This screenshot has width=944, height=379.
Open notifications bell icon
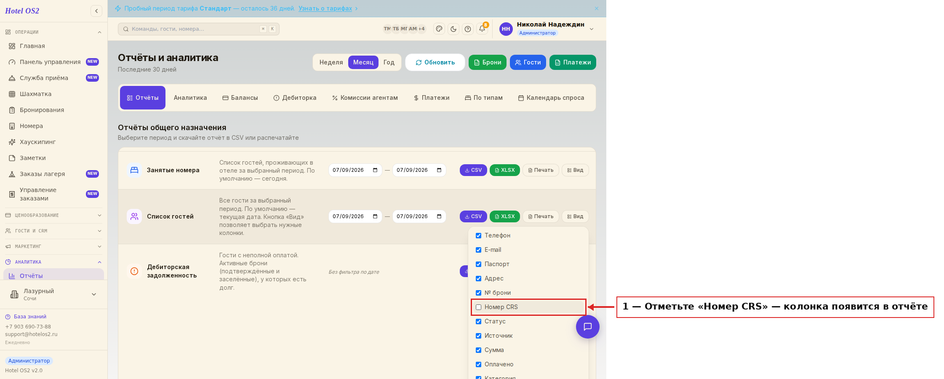[x=482, y=29]
